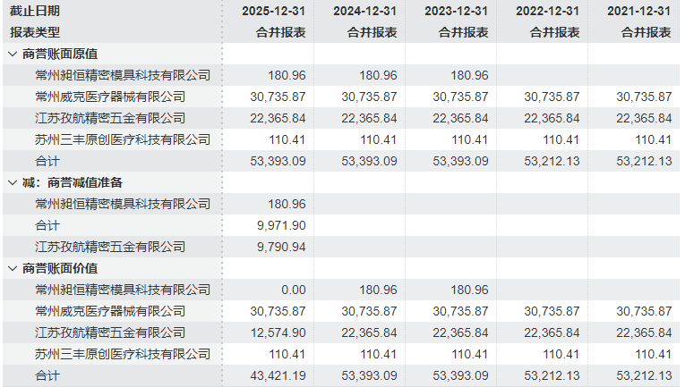685x387 pixels.
Task: Click the 商誉账面原值 section title
Action: 60,54
